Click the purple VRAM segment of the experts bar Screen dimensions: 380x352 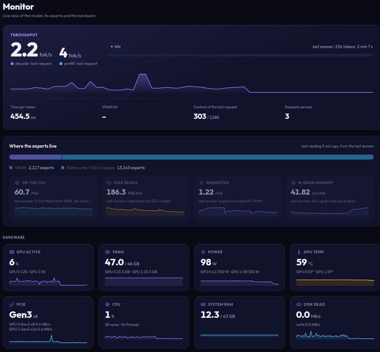click(x=35, y=157)
